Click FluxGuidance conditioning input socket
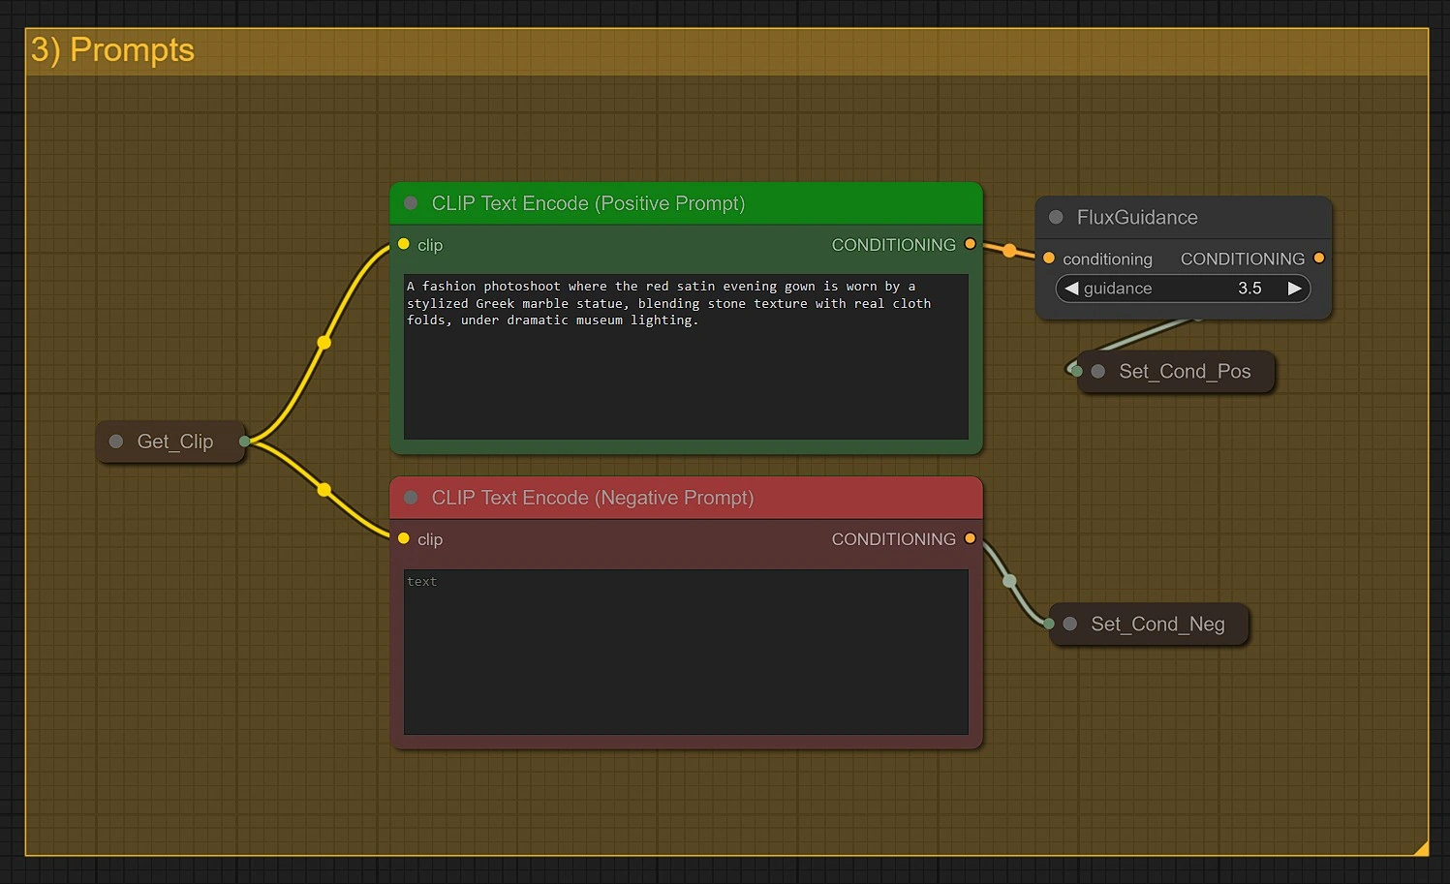1450x884 pixels. [1049, 259]
